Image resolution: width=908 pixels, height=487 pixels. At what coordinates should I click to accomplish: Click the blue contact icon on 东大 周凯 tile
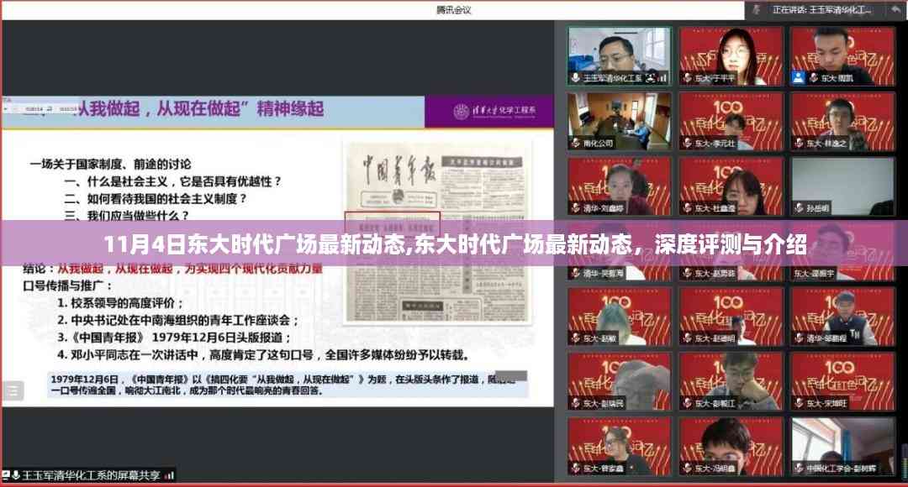pyautogui.click(x=798, y=78)
